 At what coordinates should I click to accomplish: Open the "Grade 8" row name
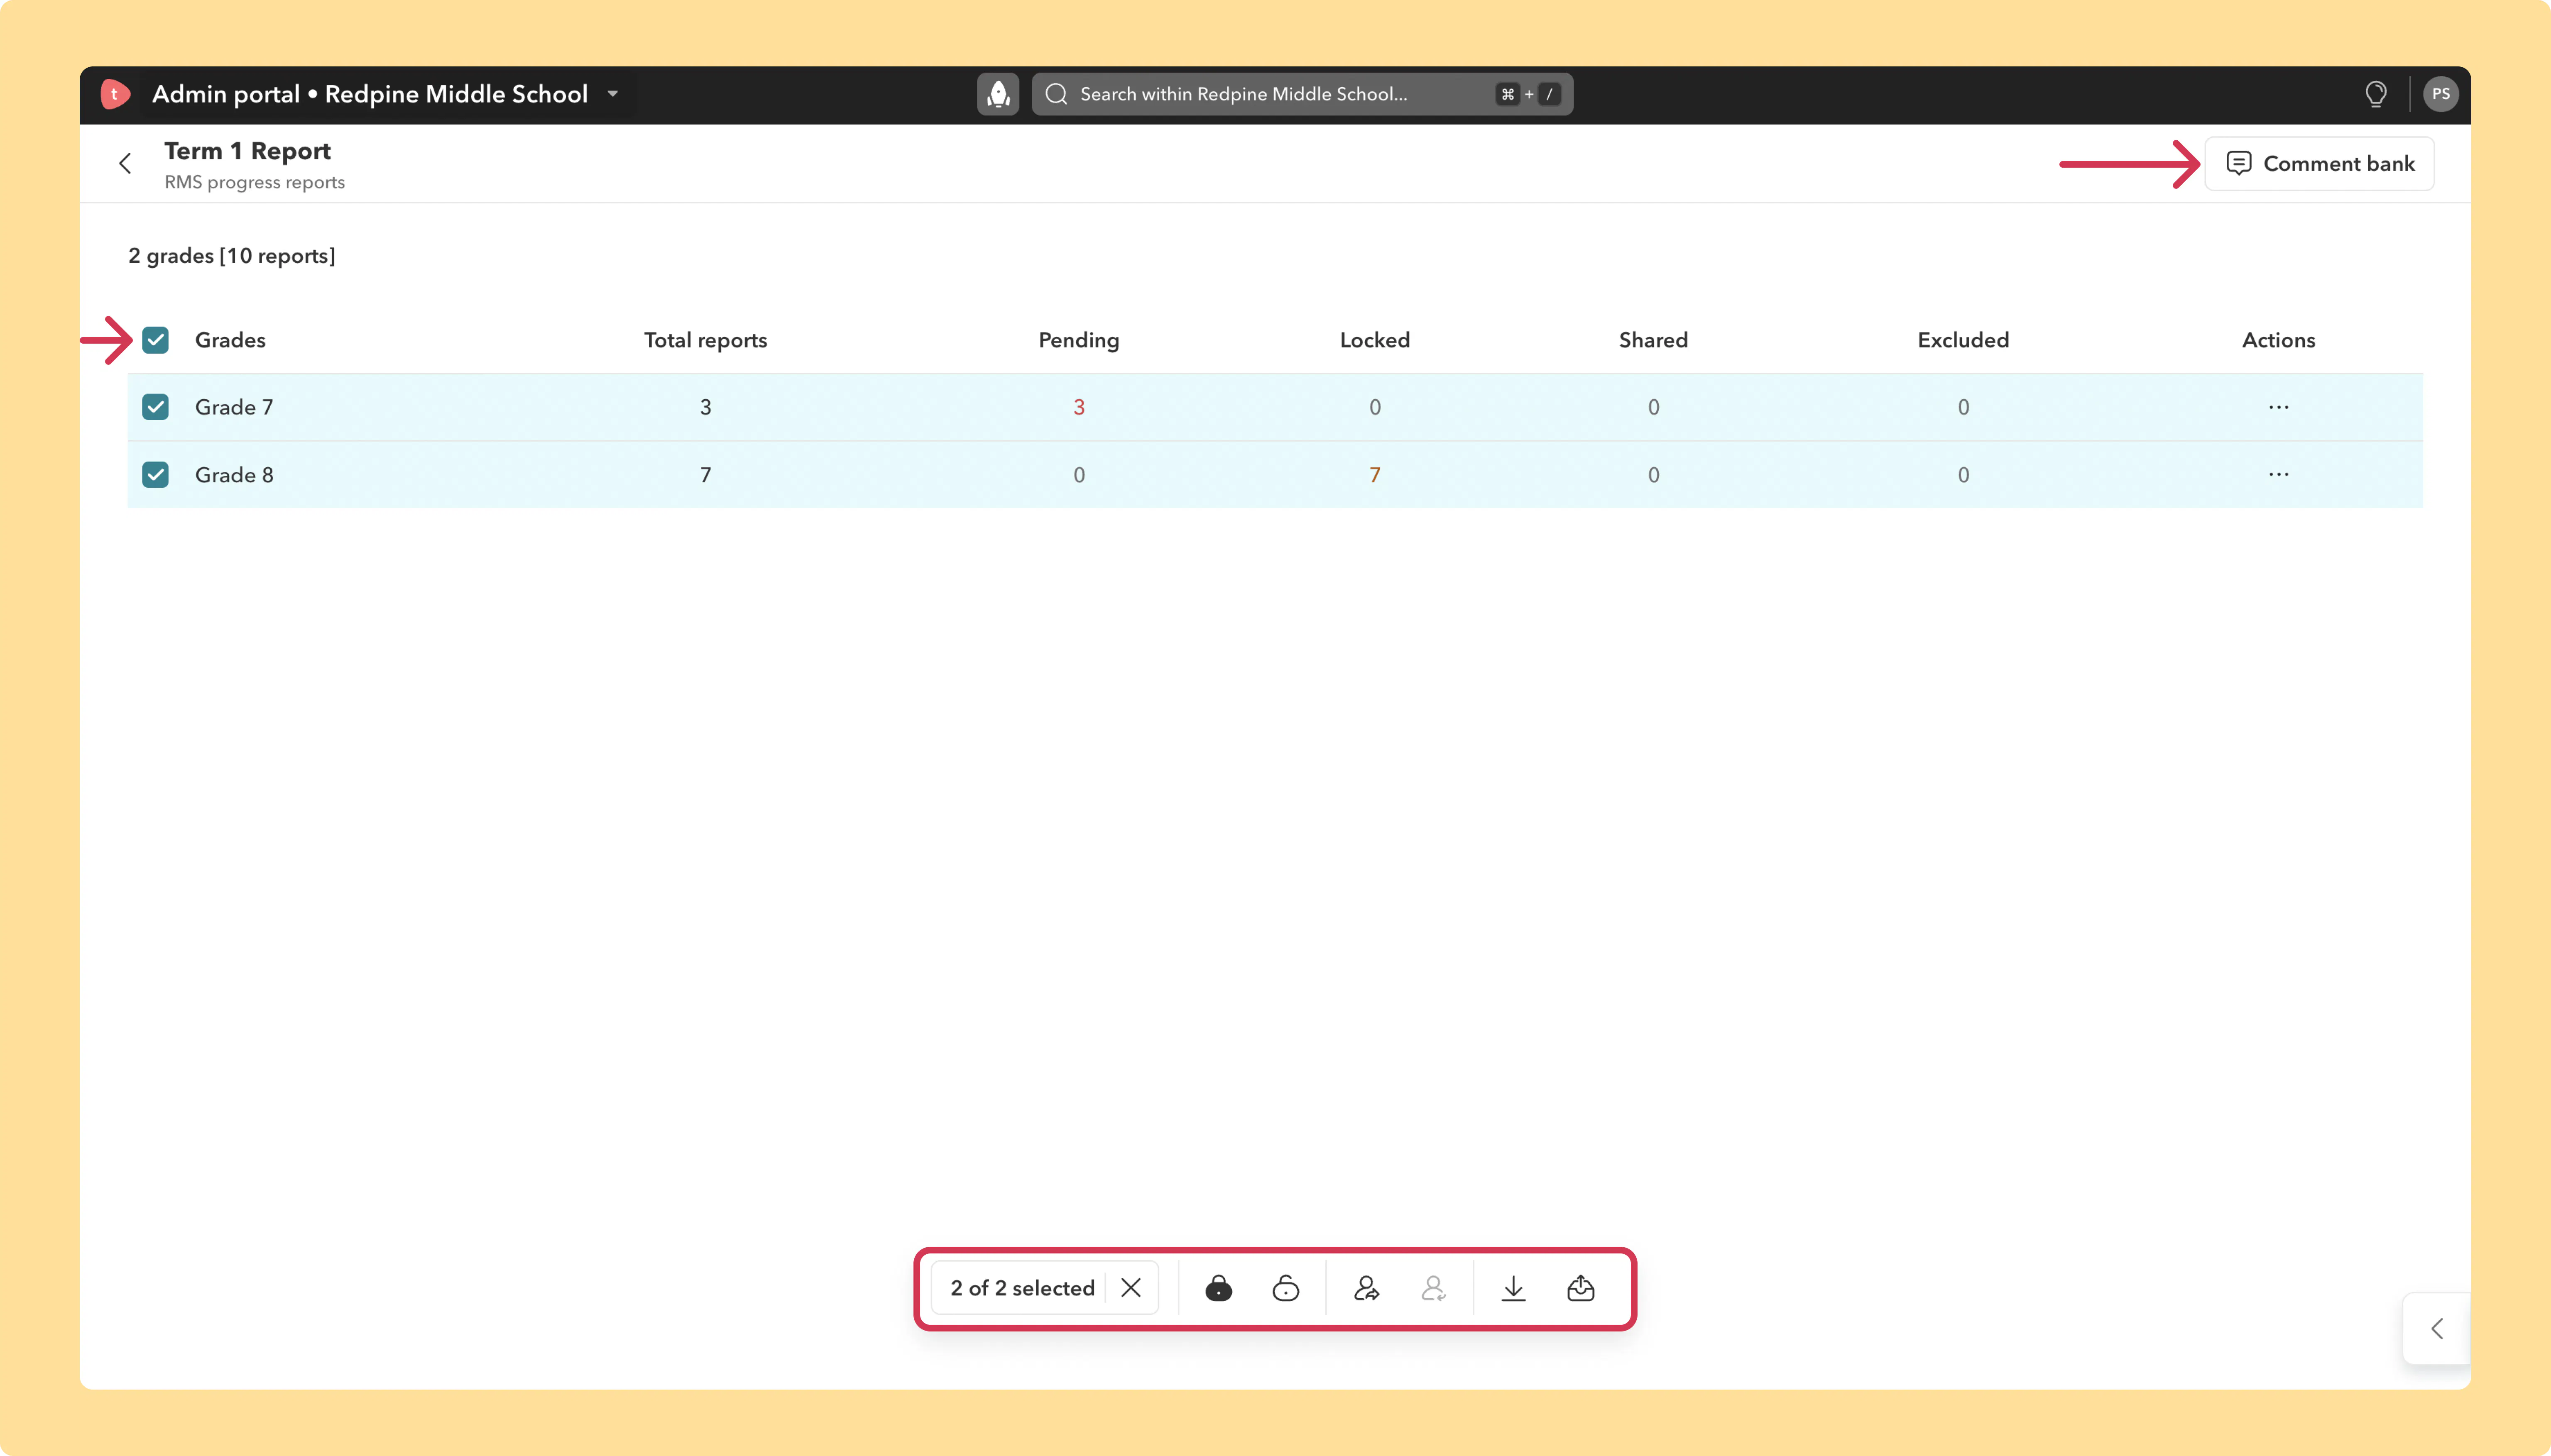tap(234, 474)
